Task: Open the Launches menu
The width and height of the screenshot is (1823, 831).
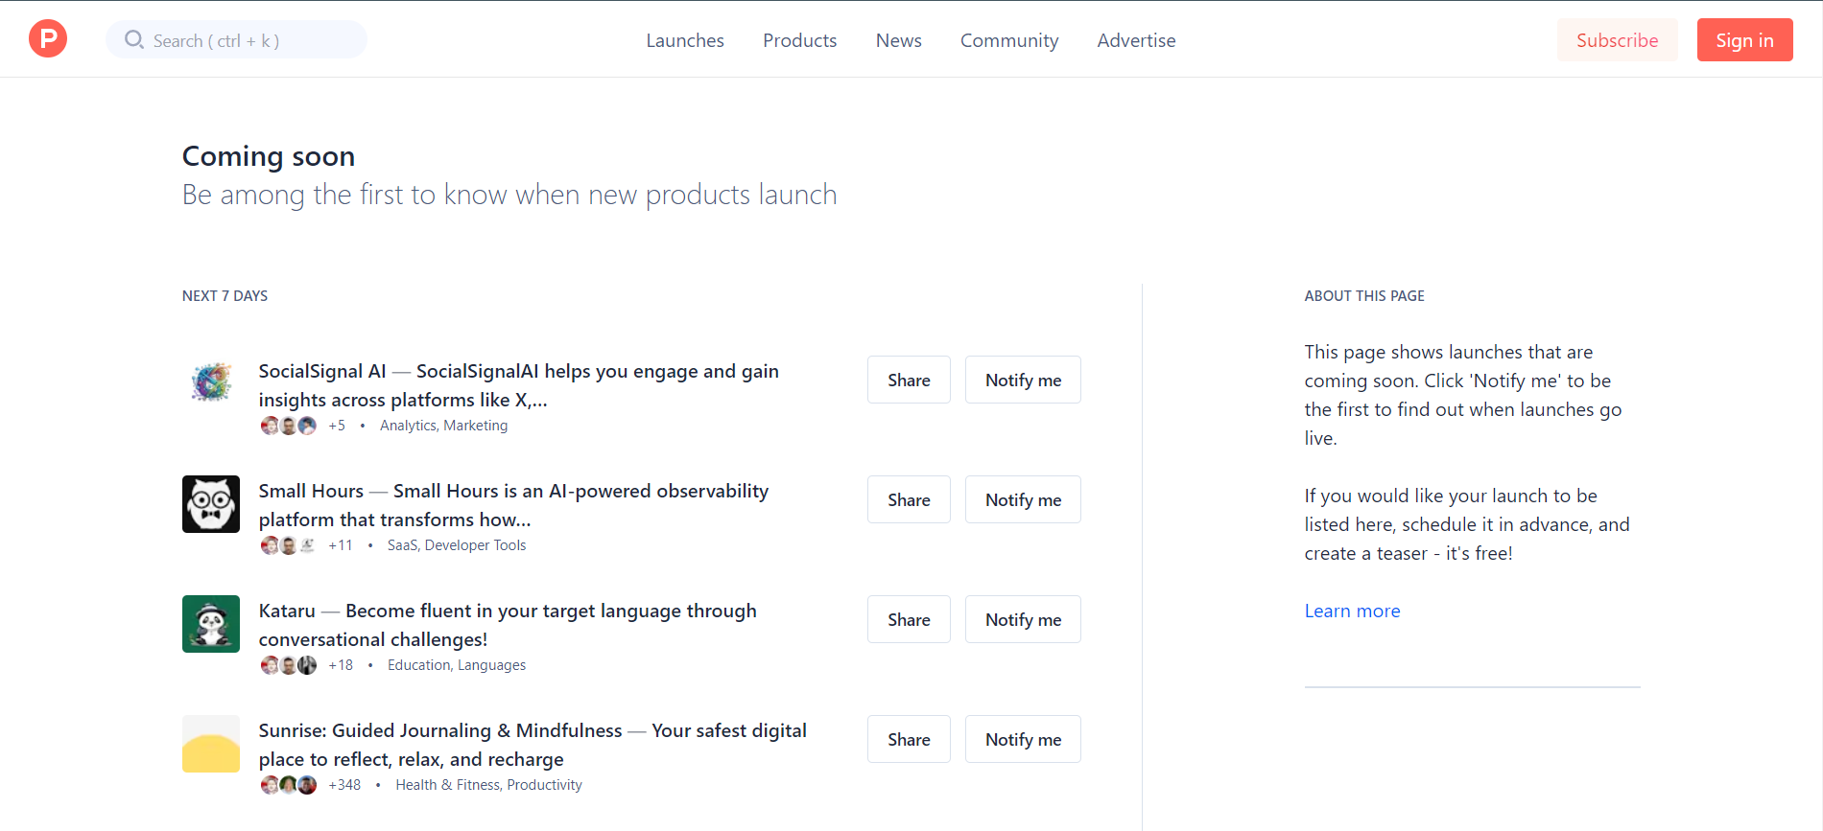Action: (685, 40)
